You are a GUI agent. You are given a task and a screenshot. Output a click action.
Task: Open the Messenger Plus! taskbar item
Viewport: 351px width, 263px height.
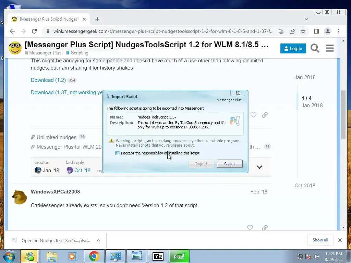[179, 256]
